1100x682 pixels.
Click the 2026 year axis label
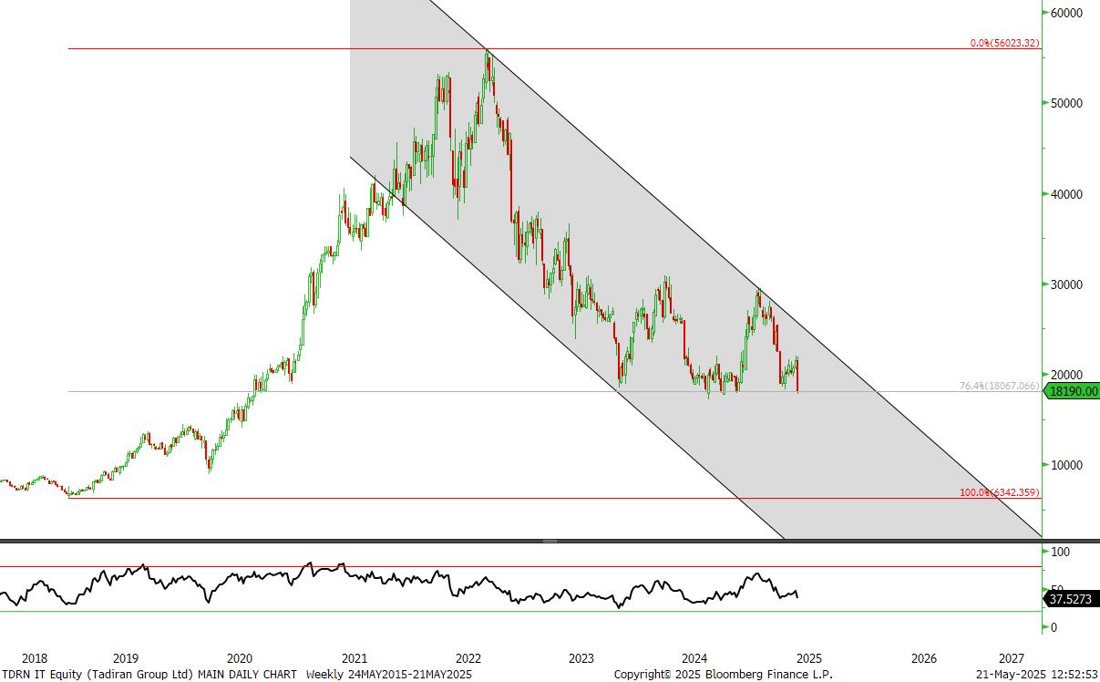click(924, 657)
